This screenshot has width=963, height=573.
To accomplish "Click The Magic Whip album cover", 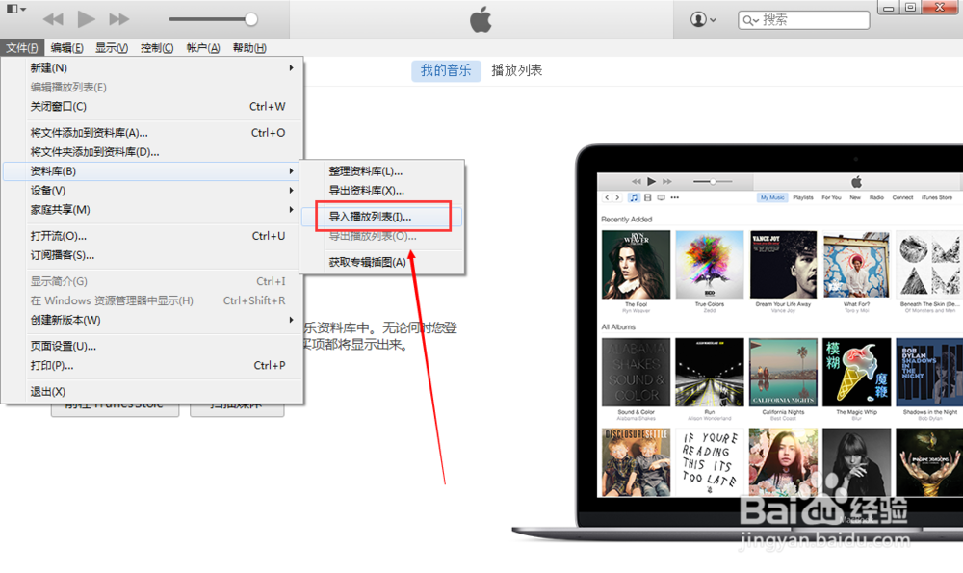I will (857, 372).
